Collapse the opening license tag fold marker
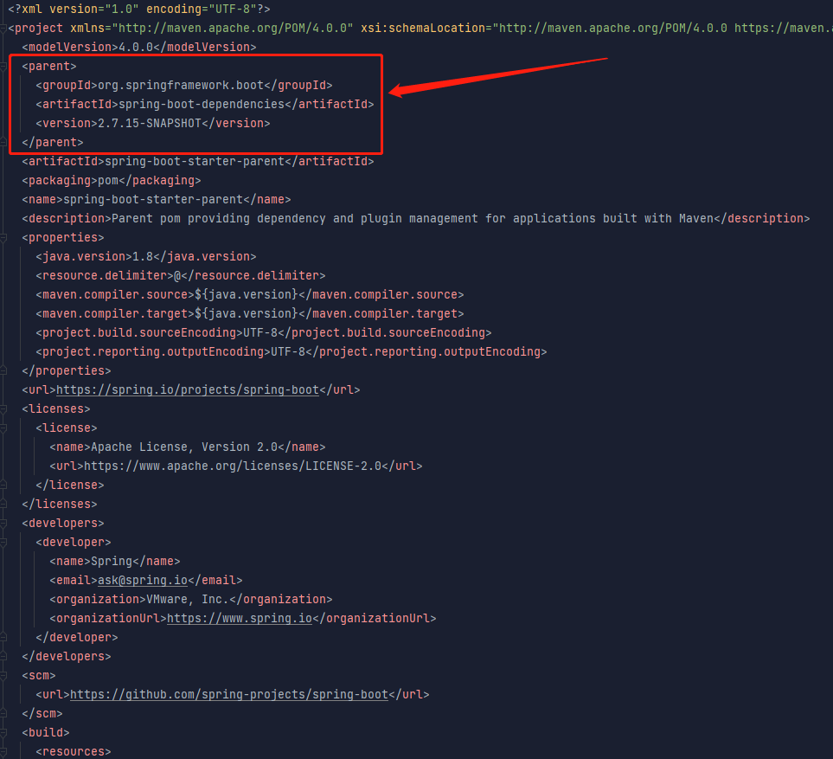 tap(3, 428)
